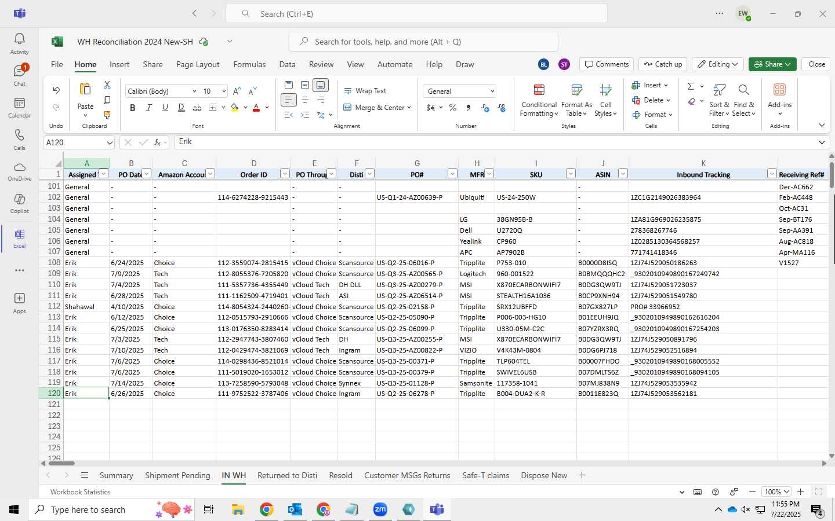Switch to the Summary sheet tab
The width and height of the screenshot is (835, 521).
tap(116, 475)
